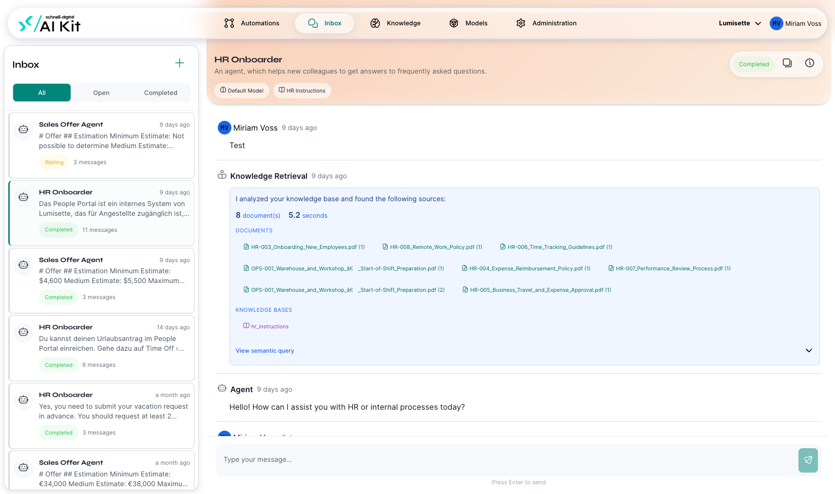Viewport: 835px width, 494px height.
Task: Click the Default Model chip
Action: (x=242, y=91)
